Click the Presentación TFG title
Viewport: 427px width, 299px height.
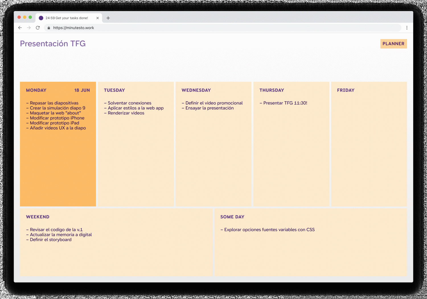coord(53,44)
